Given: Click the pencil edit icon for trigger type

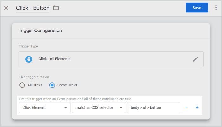Looking at the screenshot, I should coord(195,59).
